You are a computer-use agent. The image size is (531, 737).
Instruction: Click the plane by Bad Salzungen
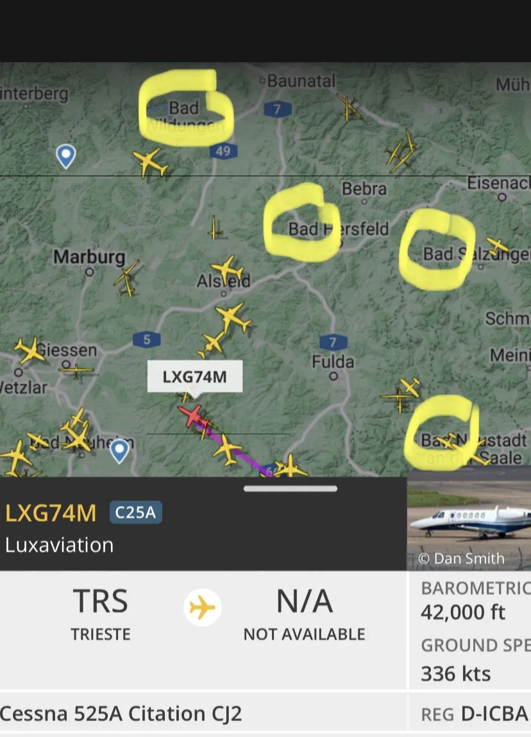tap(497, 246)
